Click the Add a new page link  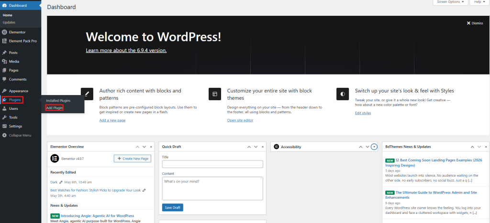coord(112,120)
